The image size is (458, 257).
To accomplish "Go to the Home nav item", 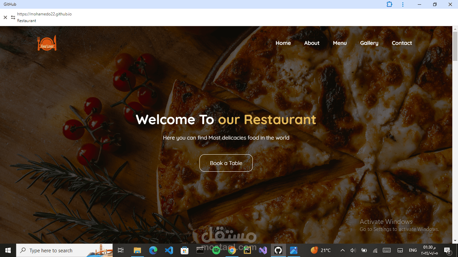I will coord(283,43).
